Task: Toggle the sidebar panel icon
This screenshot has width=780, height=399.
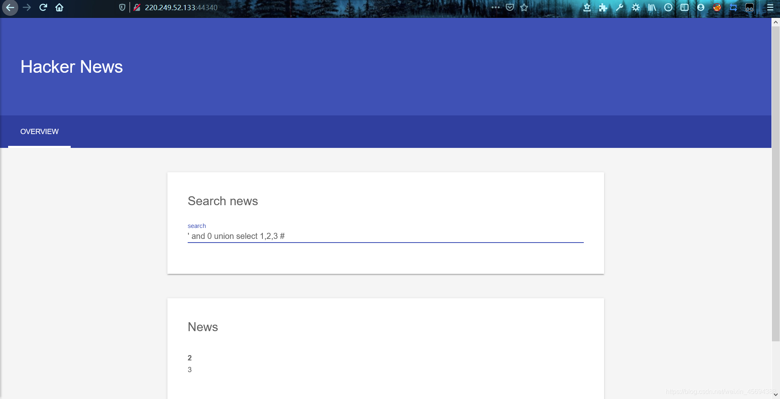Action: 685,7
